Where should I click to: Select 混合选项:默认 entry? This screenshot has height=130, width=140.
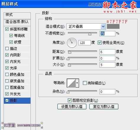coord(17,22)
